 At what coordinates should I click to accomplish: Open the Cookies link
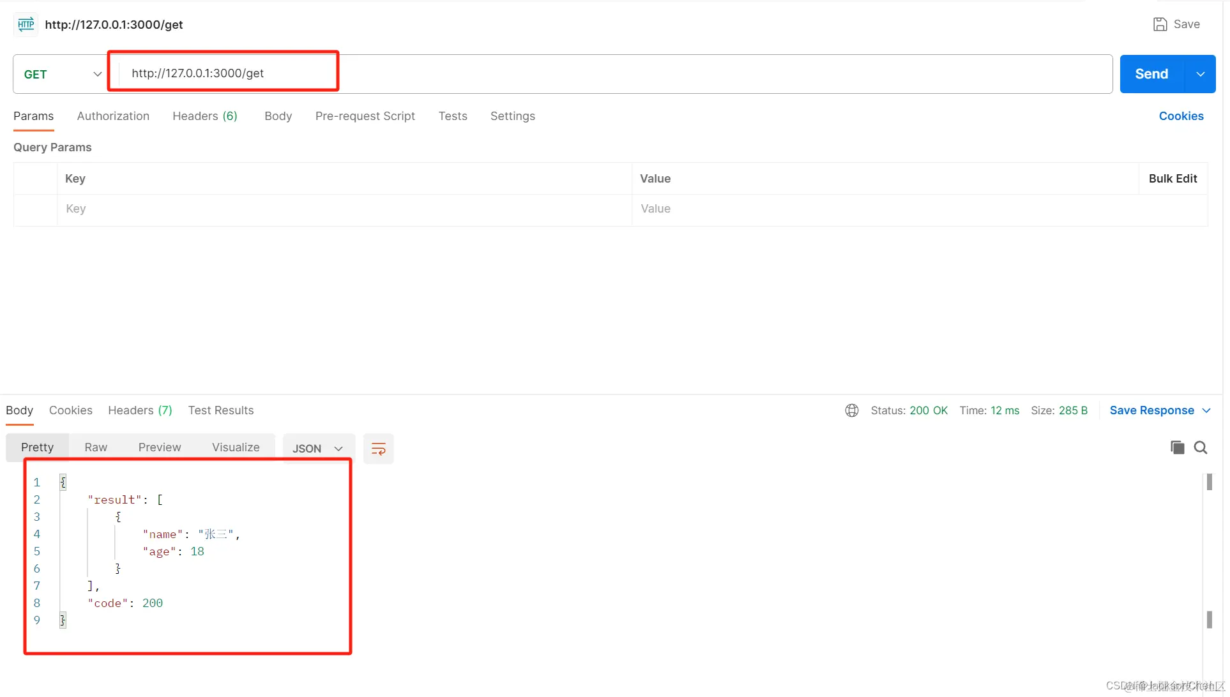click(1181, 116)
